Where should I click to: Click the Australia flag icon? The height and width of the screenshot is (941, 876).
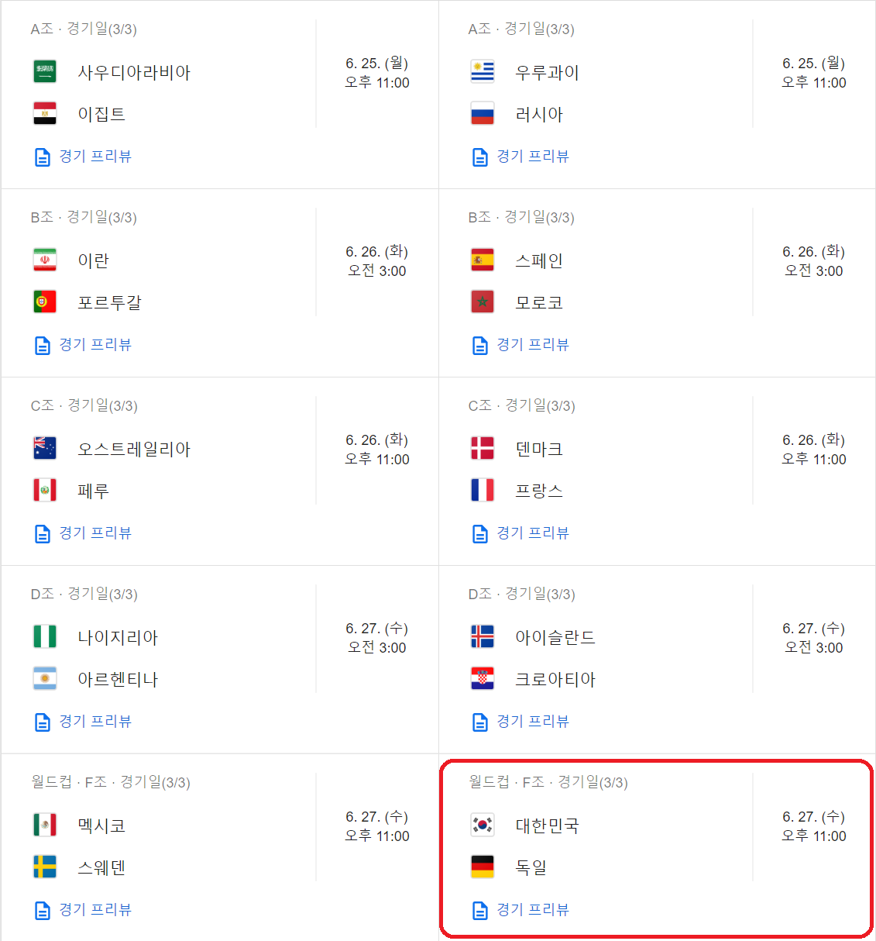(x=45, y=448)
